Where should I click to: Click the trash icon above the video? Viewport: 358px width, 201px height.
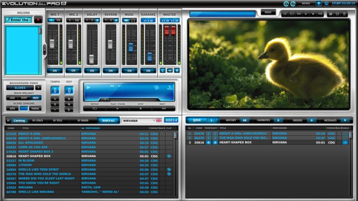tap(345, 14)
